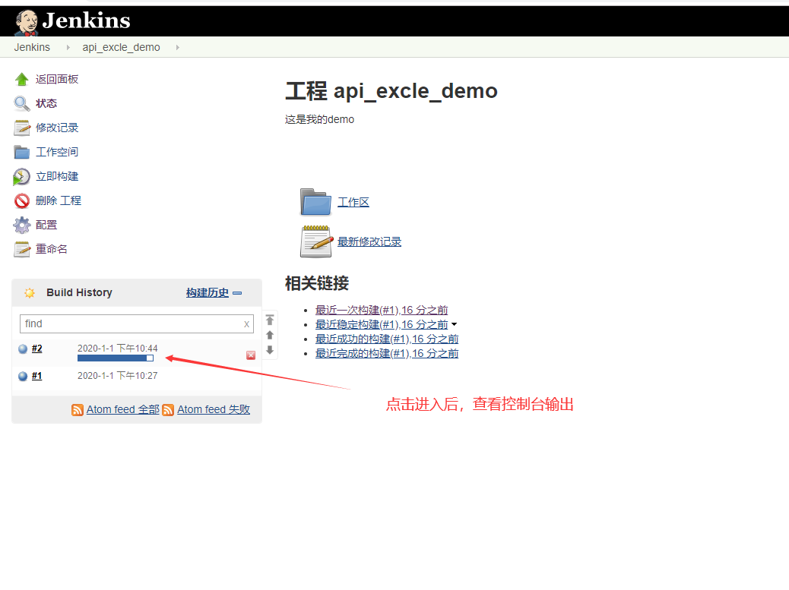Image resolution: width=789 pixels, height=590 pixels.
Task: Open 最近稳定构建(#1) link
Action: click(382, 325)
